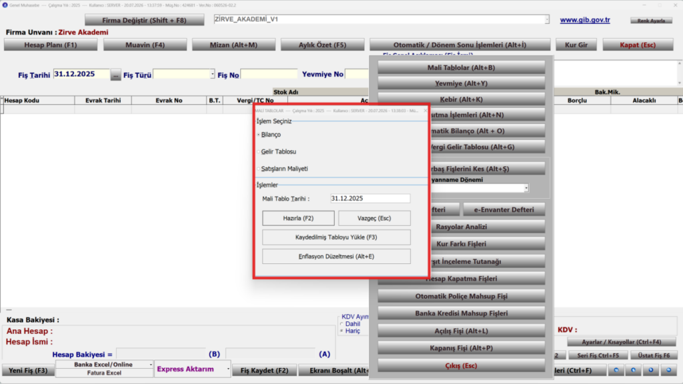
Task: Expand the Express Aktarım dropdown
Action: pyautogui.click(x=227, y=369)
